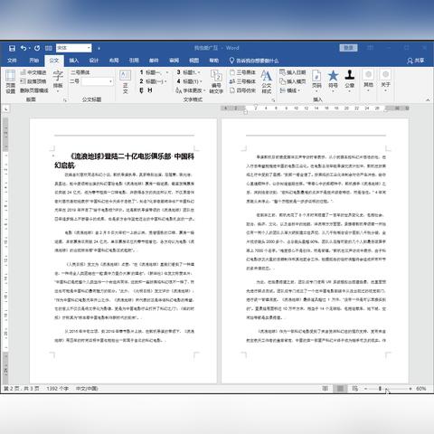This screenshot has height=434, width=434.
Task: Click the word count 1392 in status bar
Action: click(x=58, y=389)
